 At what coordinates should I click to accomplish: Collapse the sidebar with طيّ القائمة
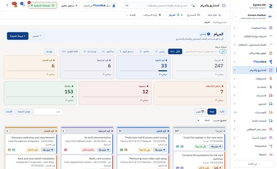coord(254,164)
